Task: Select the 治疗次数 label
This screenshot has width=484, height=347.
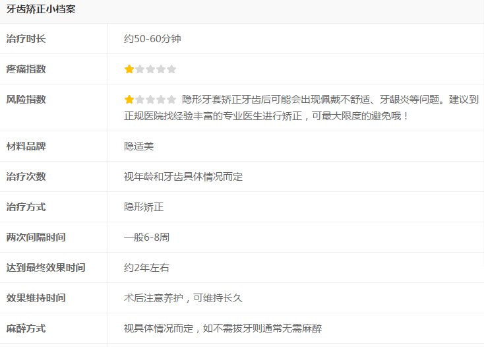Action: [x=26, y=177]
